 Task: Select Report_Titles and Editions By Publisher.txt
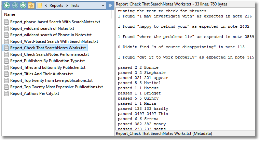[48, 67]
